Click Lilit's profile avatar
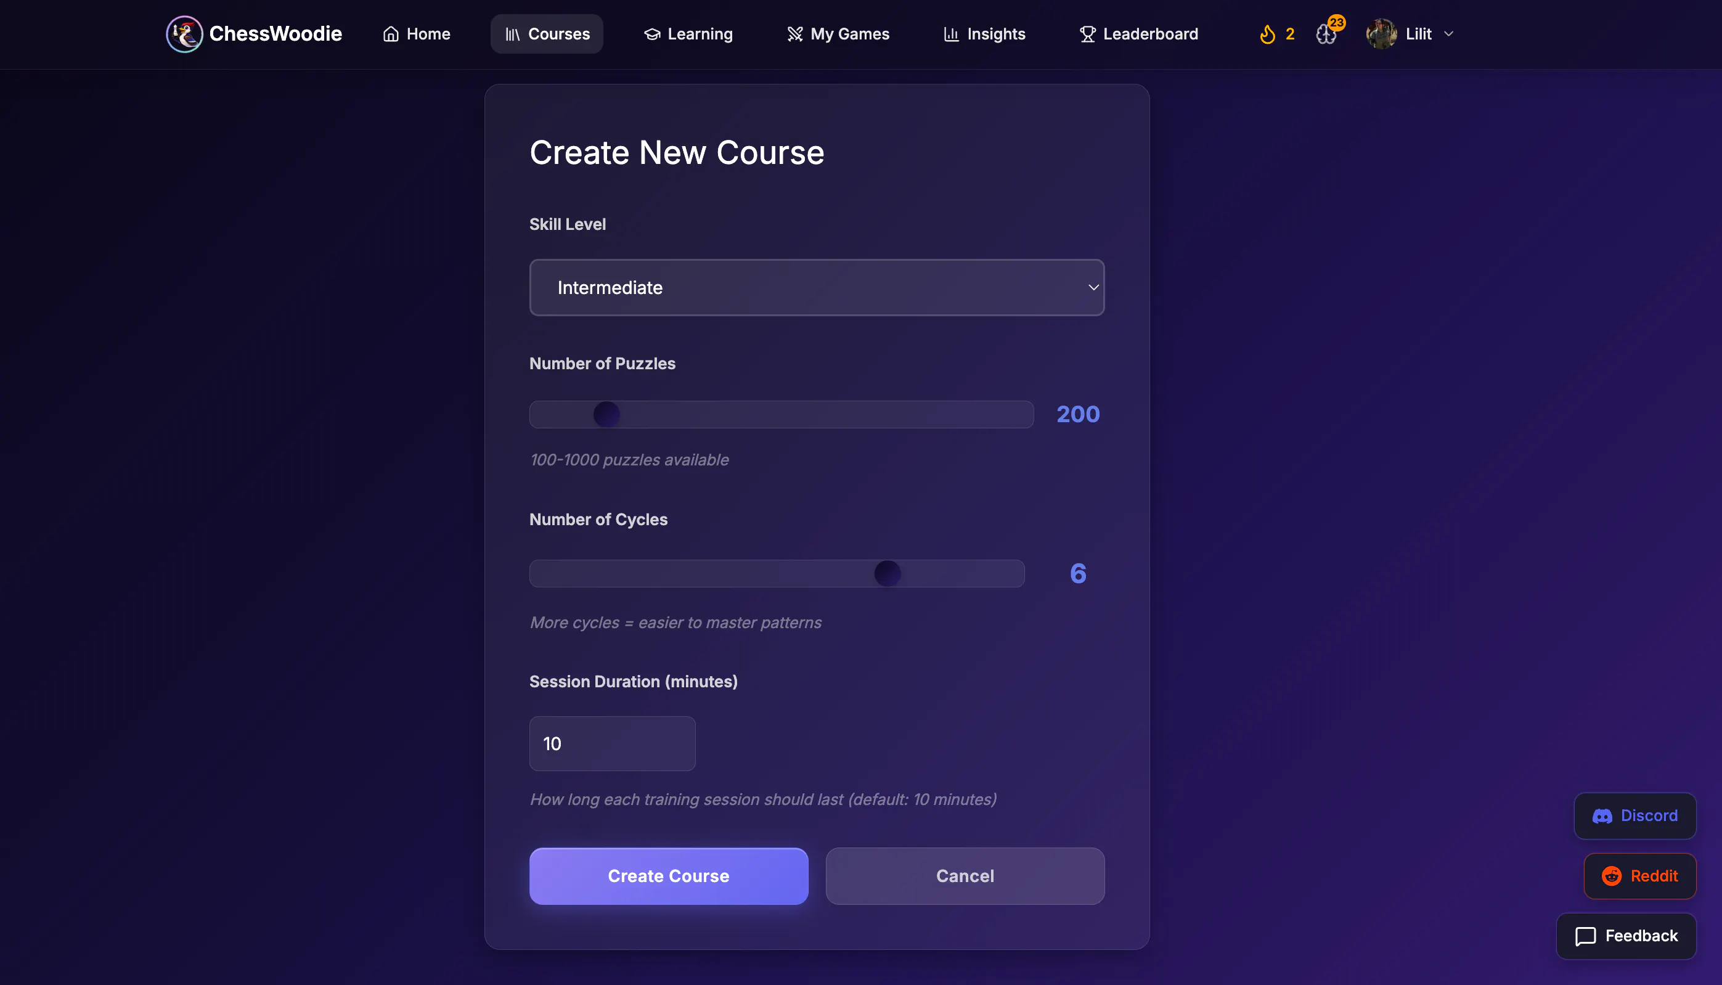The height and width of the screenshot is (985, 1722). [x=1381, y=34]
